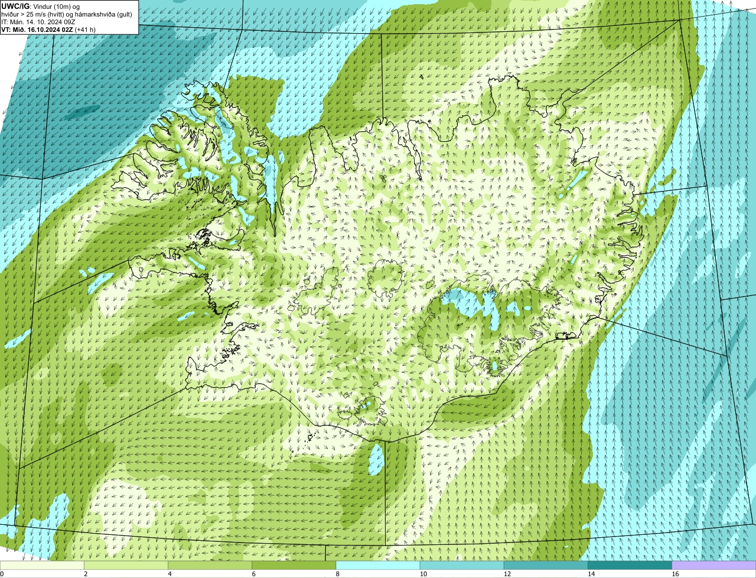The width and height of the screenshot is (756, 578).
Task: Click the teal 12–14 m/s legend swatch
Action: pos(546,565)
